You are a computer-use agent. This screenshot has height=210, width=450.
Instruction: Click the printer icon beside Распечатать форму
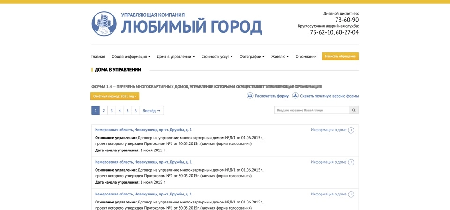click(x=250, y=96)
